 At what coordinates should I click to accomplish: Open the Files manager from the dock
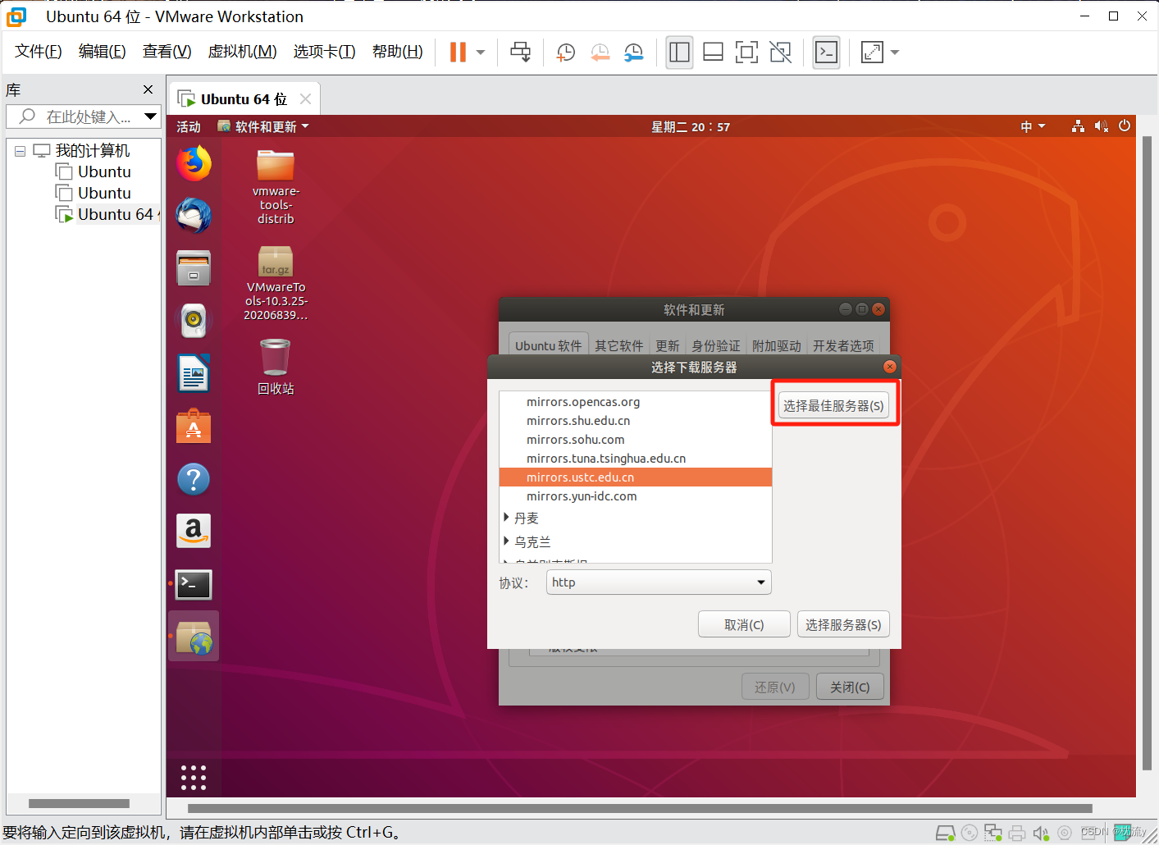pos(194,268)
